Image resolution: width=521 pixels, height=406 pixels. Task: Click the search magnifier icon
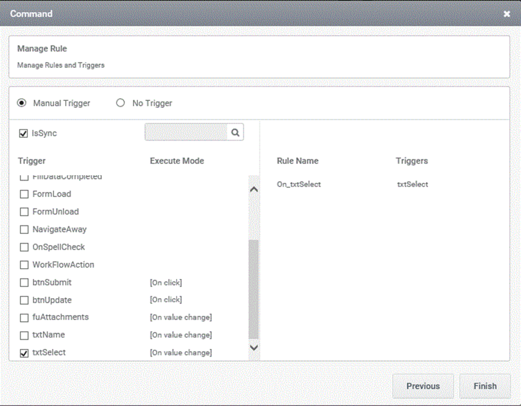click(x=235, y=132)
